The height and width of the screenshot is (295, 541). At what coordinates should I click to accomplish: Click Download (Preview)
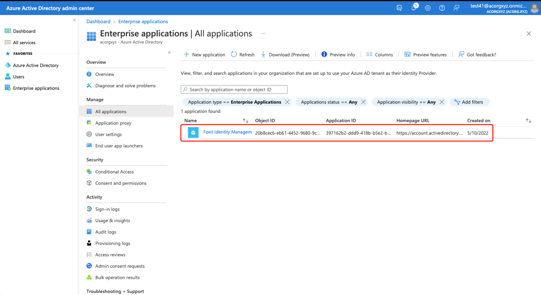click(x=285, y=54)
